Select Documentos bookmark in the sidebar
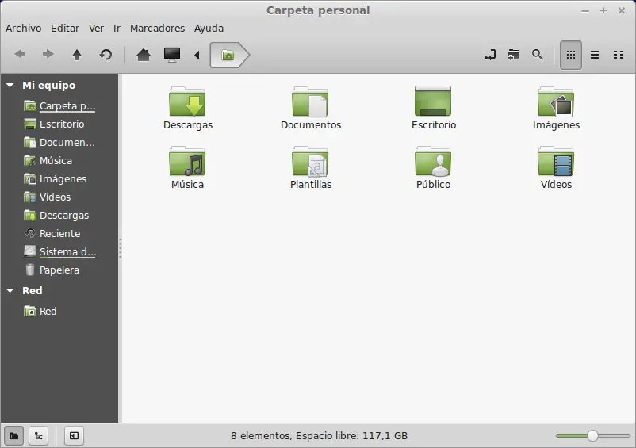636x448 pixels. (59, 142)
